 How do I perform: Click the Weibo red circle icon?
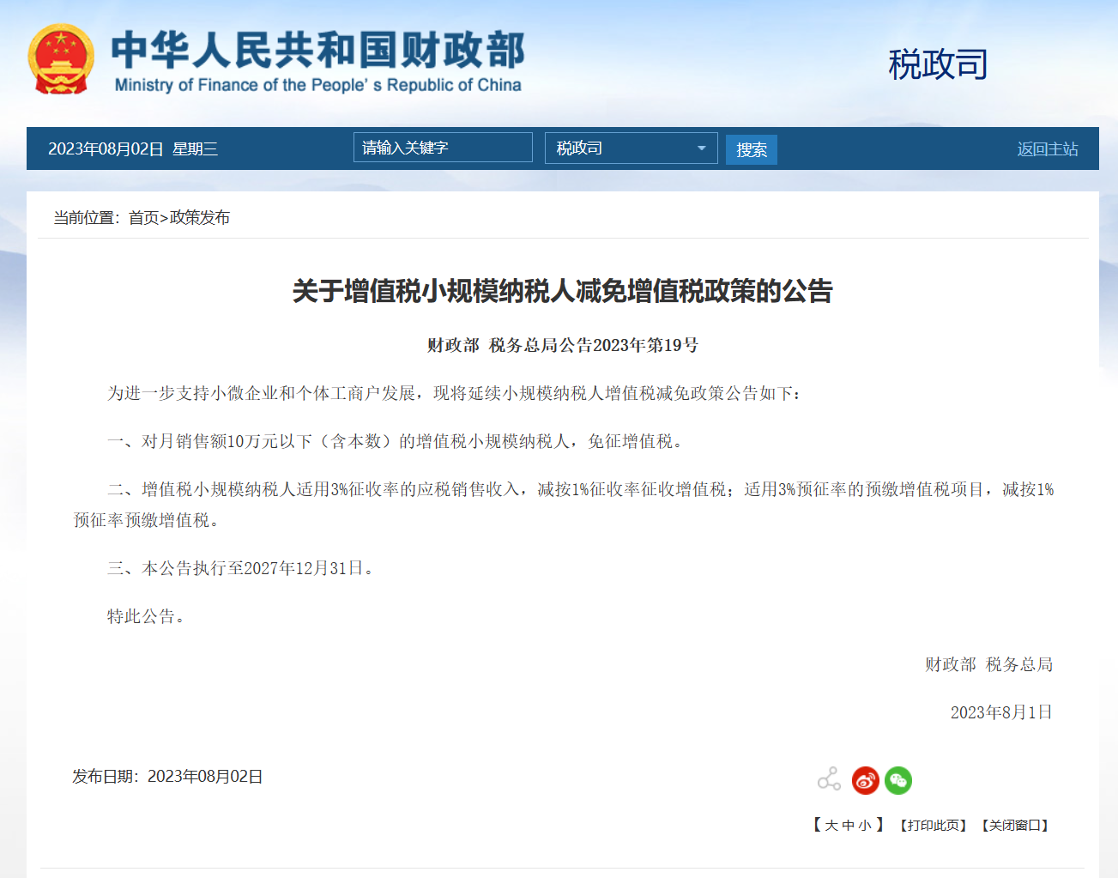tap(865, 781)
